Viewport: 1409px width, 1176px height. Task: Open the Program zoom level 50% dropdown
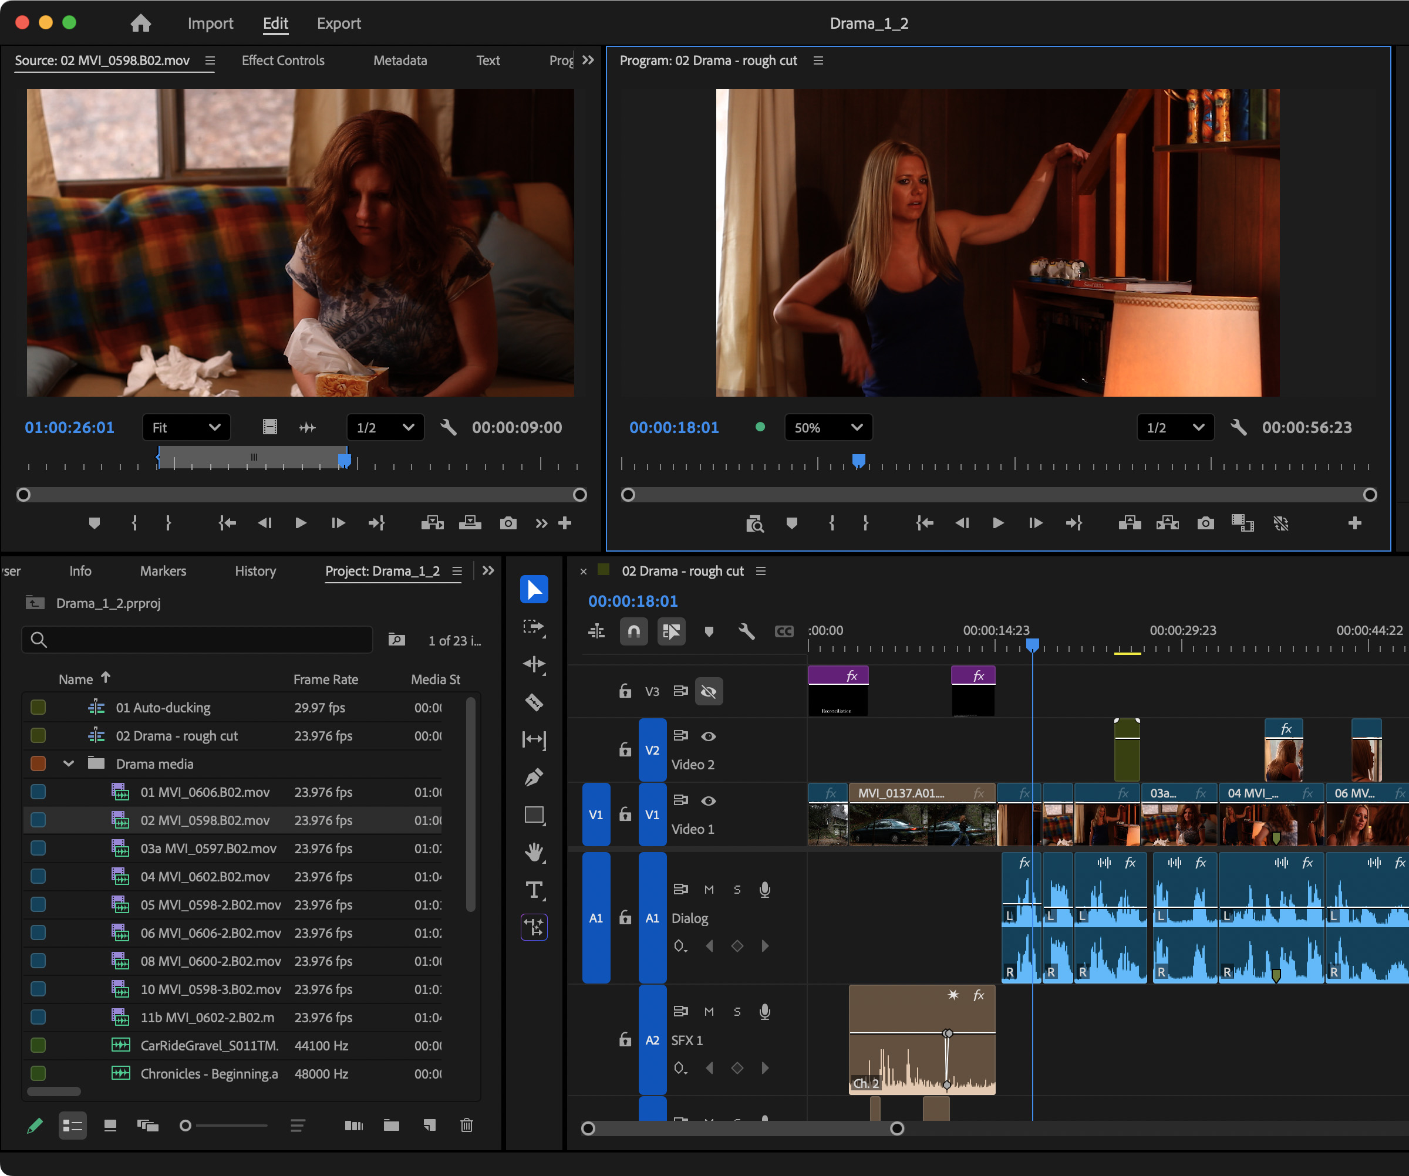tap(828, 428)
